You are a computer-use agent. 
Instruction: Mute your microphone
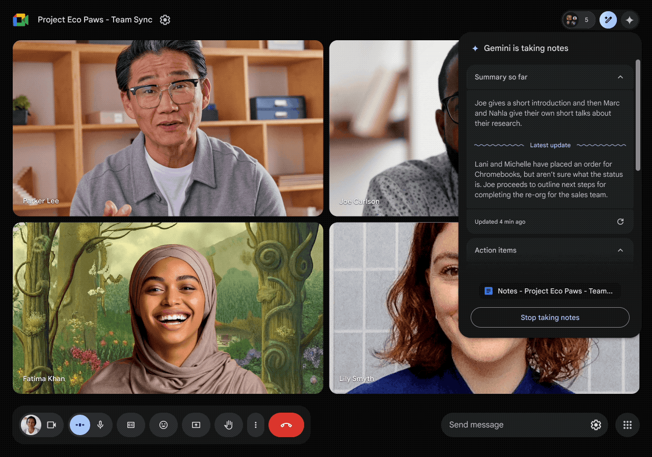point(100,424)
